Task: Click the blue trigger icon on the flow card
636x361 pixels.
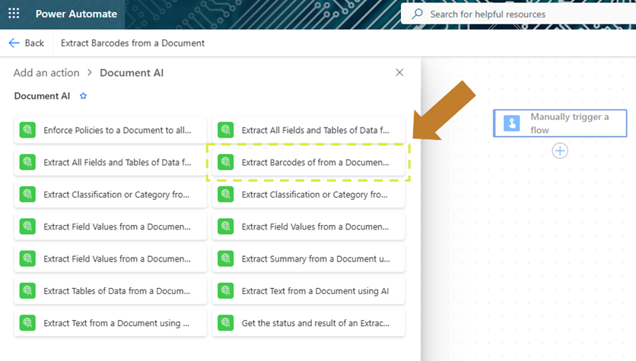Action: point(511,123)
